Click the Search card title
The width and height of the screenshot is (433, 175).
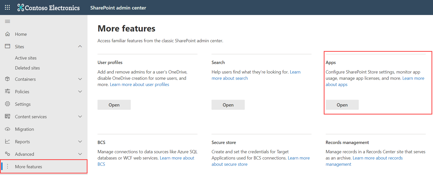point(218,62)
